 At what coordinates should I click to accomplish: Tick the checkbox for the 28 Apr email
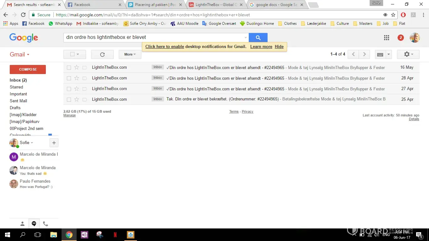click(69, 78)
